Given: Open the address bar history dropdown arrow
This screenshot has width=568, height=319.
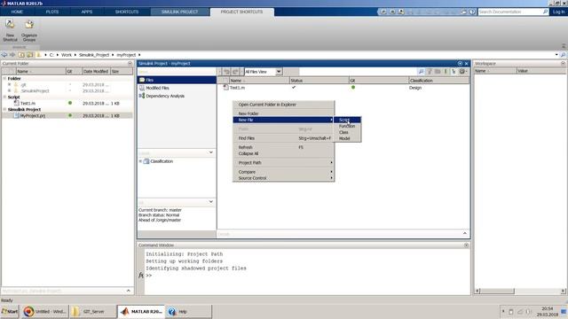Looking at the screenshot, I should point(556,55).
